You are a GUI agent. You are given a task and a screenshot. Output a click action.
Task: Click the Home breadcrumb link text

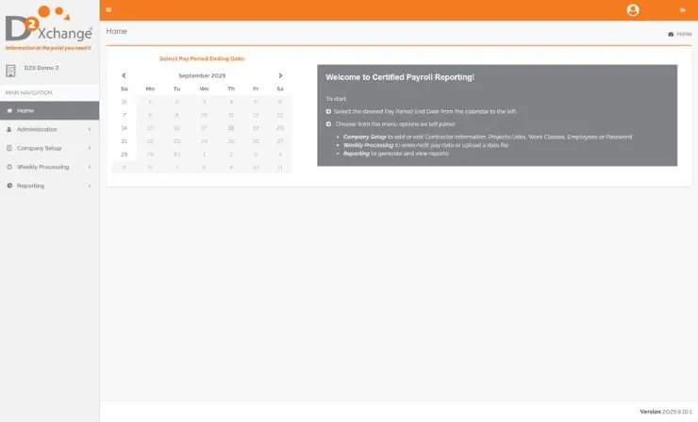tap(684, 34)
